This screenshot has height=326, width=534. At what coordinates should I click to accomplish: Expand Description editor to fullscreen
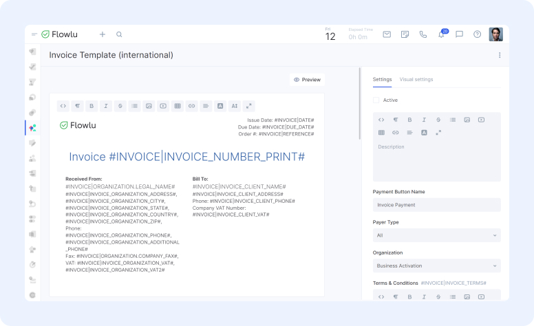[x=438, y=133]
